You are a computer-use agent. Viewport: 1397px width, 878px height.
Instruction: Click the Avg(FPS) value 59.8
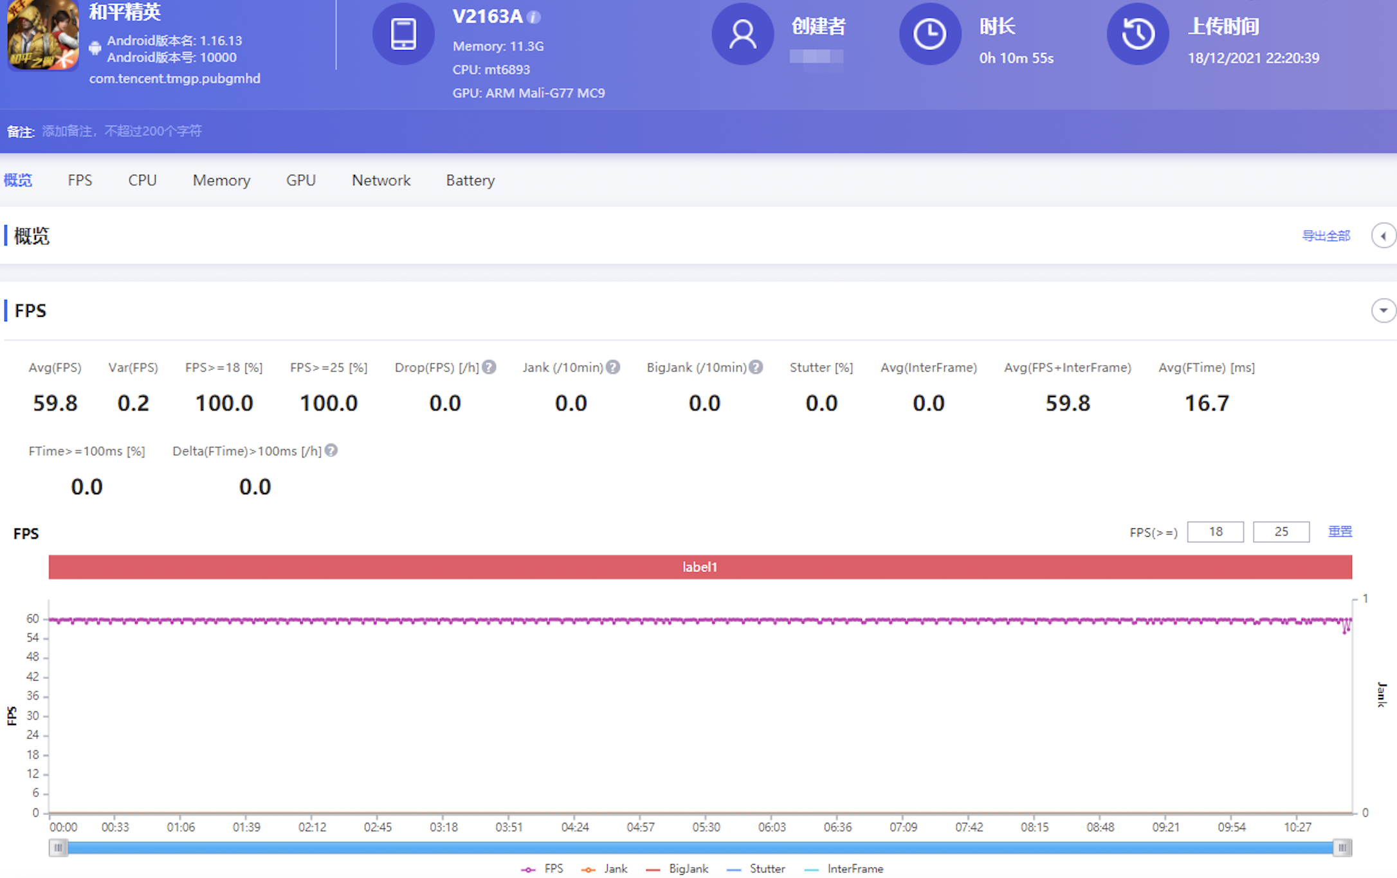point(55,403)
